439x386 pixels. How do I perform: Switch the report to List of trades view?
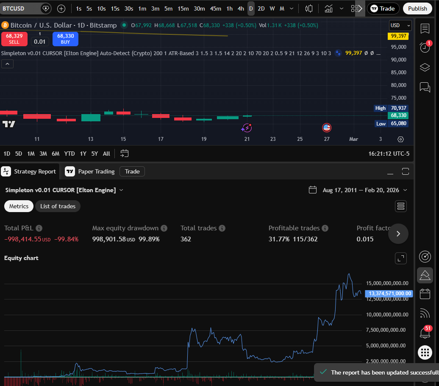coord(58,206)
